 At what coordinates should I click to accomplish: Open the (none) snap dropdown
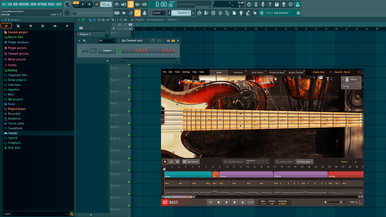[159, 13]
